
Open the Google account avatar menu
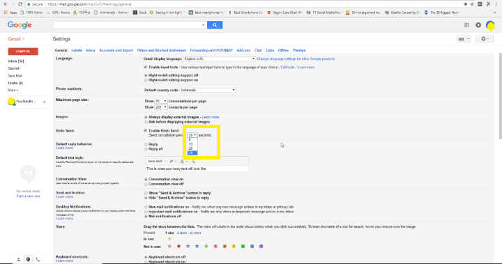point(490,25)
